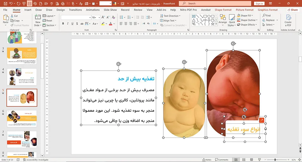Viewport: 302px width, 162px height.
Task: Toggle Strikethrough formatting
Action: pos(82,24)
